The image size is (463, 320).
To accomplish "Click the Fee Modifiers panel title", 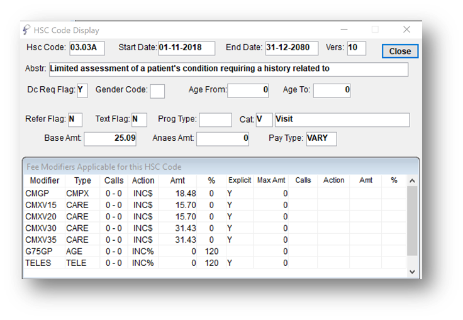I will [x=104, y=167].
